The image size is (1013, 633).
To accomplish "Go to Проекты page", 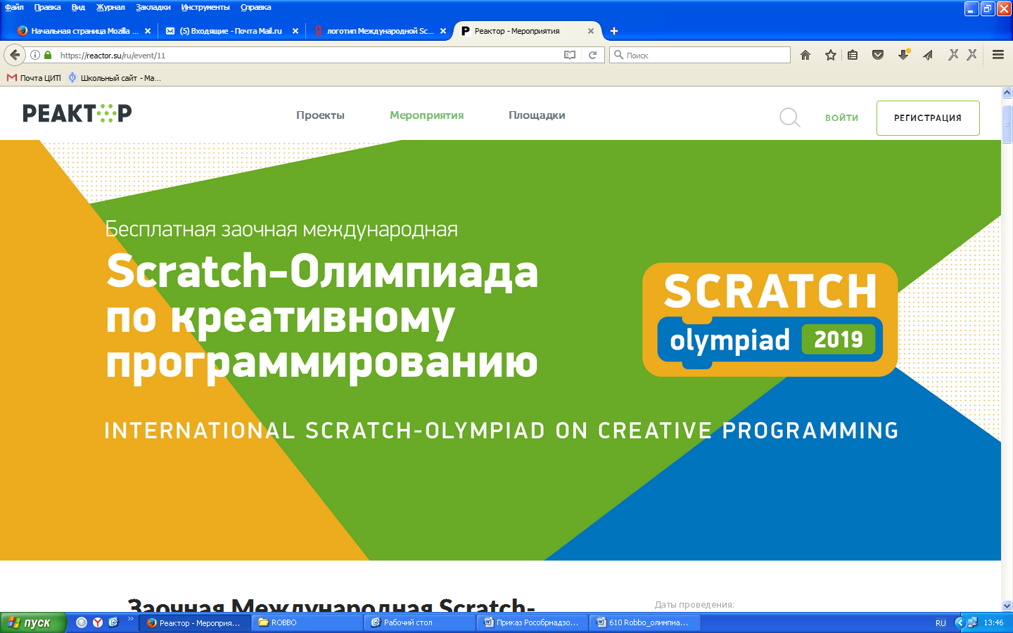I will pos(320,115).
